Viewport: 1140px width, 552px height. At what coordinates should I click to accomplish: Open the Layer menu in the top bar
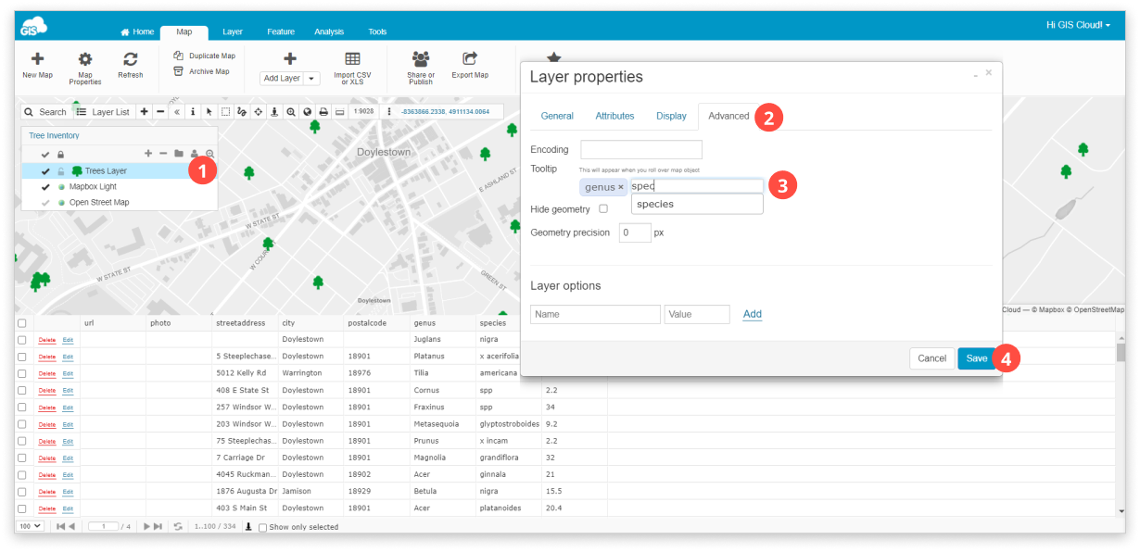233,31
